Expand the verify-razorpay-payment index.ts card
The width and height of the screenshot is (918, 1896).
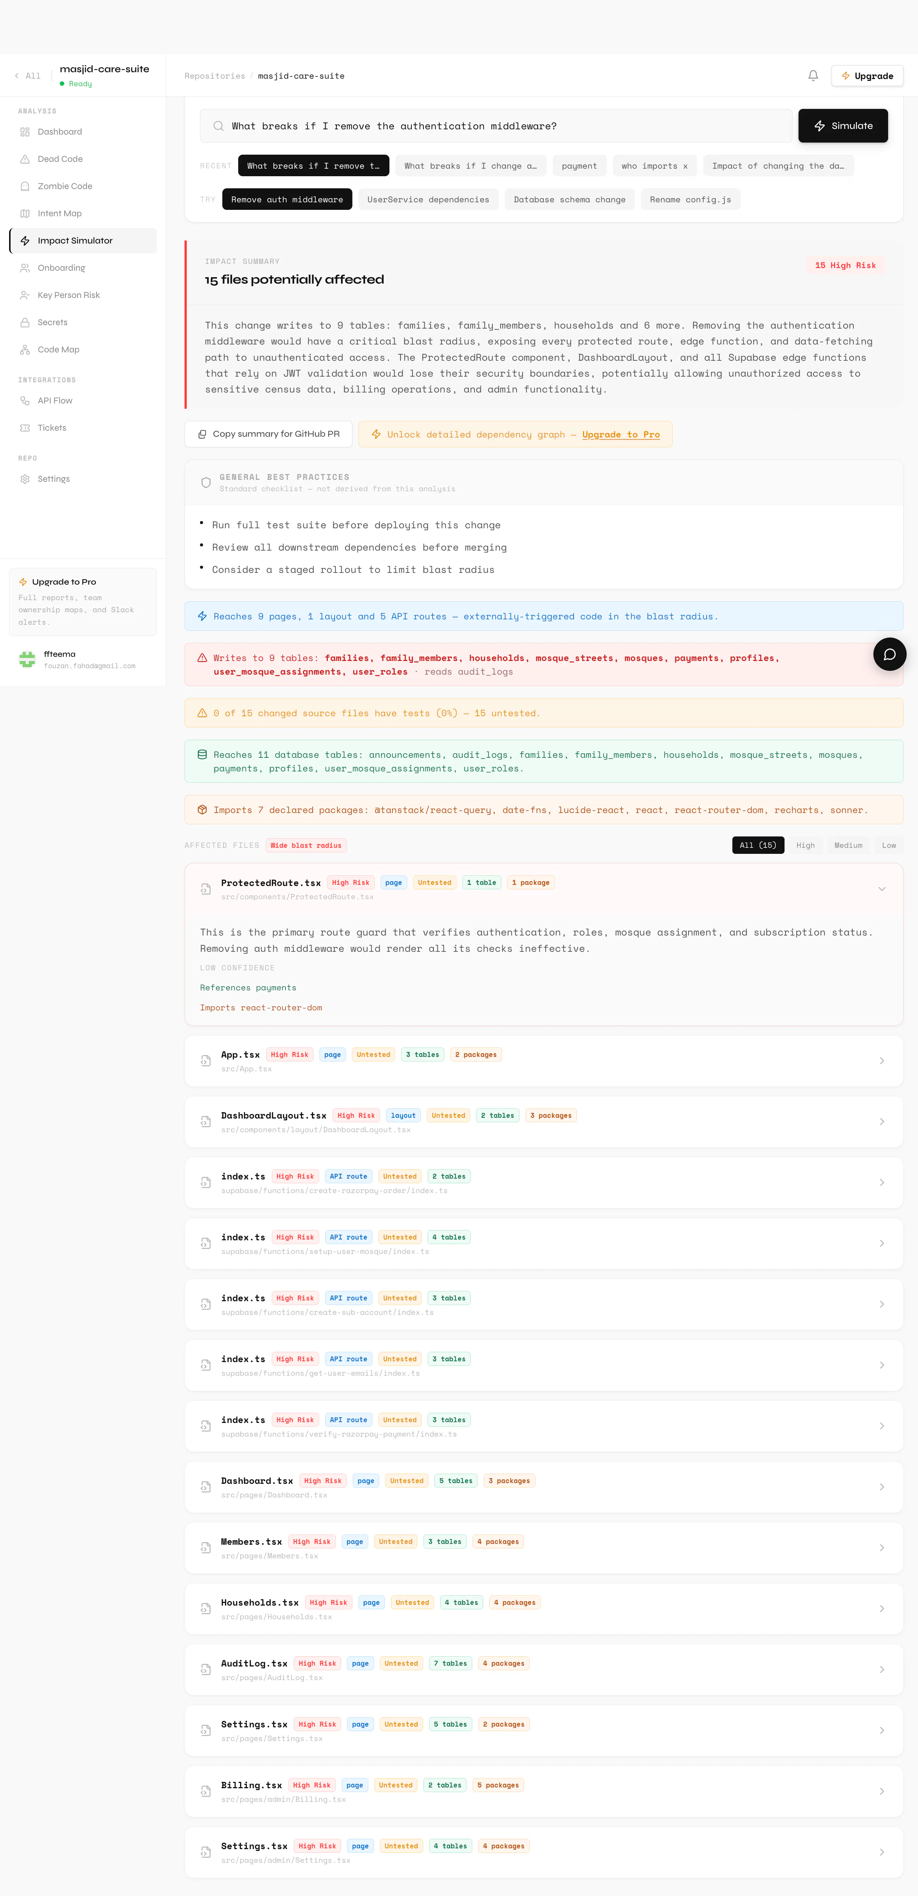pyautogui.click(x=882, y=1426)
